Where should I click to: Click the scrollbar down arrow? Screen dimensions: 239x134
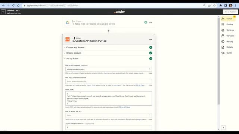[x=218, y=130]
